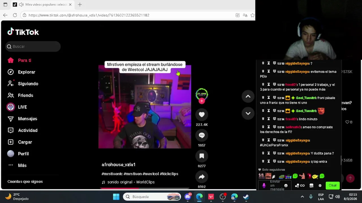Open the emoji picker smiley
362x203 pixels.
coord(286,186)
